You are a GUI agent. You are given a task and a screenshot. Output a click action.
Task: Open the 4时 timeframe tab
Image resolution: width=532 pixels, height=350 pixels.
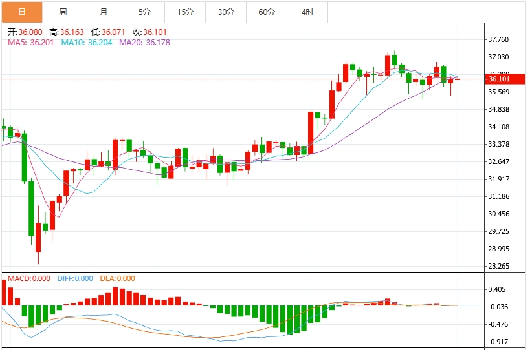(x=307, y=12)
